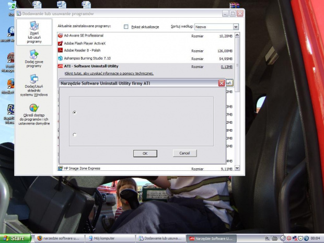Open the third Word document desktop icon

tap(86, 5)
